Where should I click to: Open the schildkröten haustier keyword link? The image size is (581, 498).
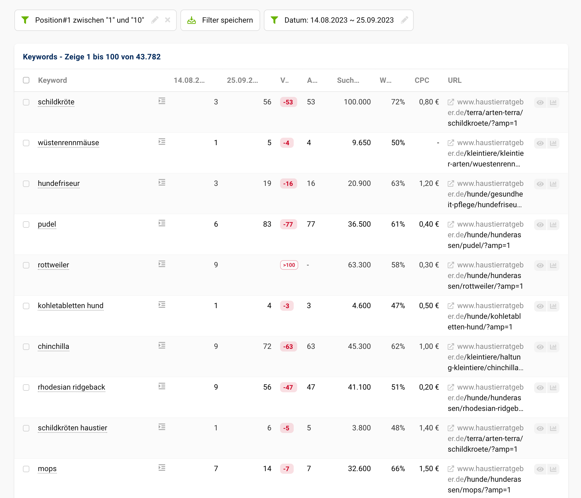pos(72,428)
